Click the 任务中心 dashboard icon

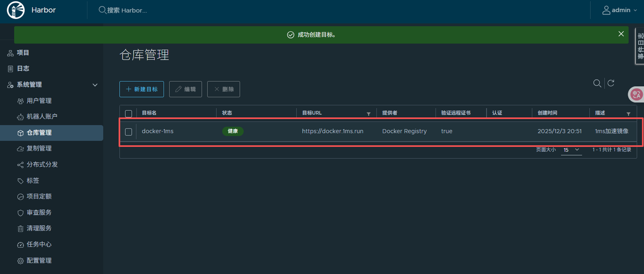point(21,245)
